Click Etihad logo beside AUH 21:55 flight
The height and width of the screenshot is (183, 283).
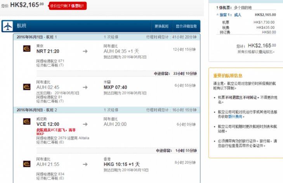[x=27, y=164]
